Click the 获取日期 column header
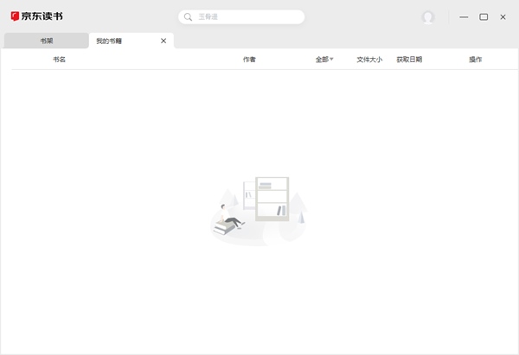 pyautogui.click(x=409, y=60)
